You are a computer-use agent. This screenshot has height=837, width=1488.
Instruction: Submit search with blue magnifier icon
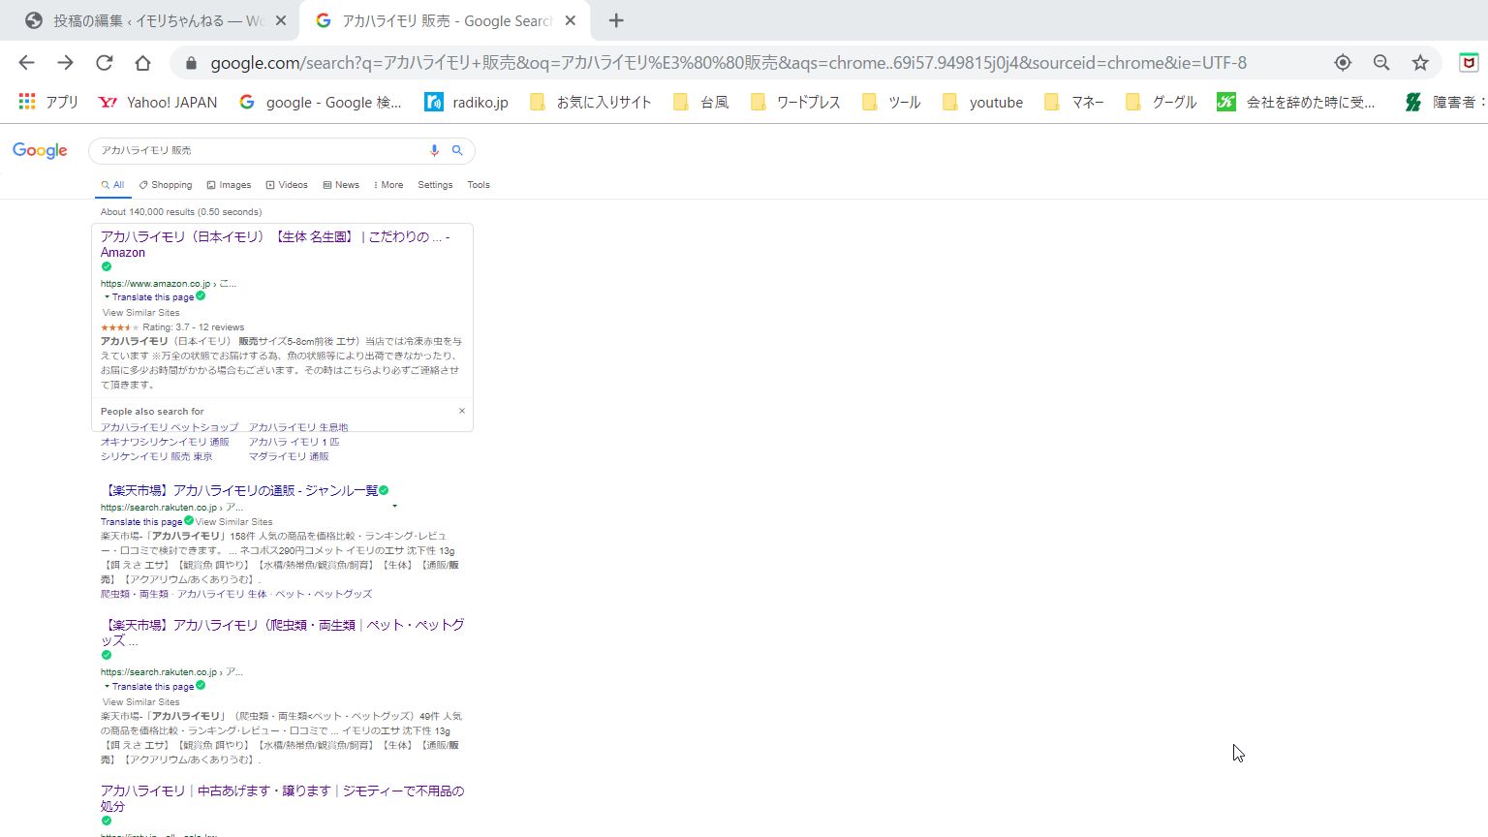pos(457,150)
